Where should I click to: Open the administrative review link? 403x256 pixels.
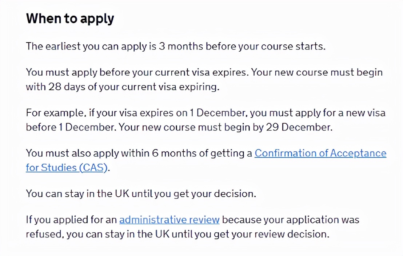(x=169, y=220)
